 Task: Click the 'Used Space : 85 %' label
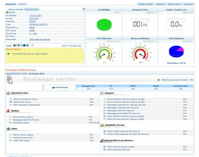(x=176, y=63)
